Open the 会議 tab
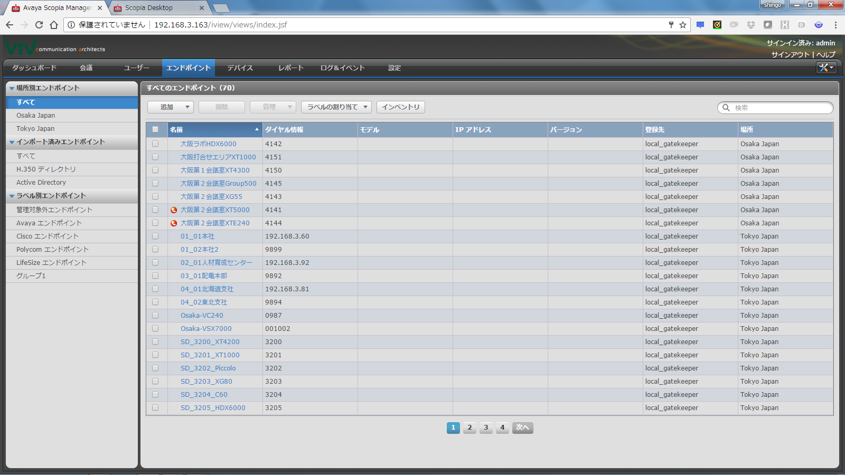 86,68
